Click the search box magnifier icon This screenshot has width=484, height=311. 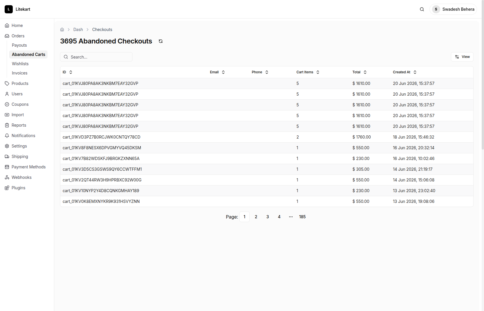66,57
